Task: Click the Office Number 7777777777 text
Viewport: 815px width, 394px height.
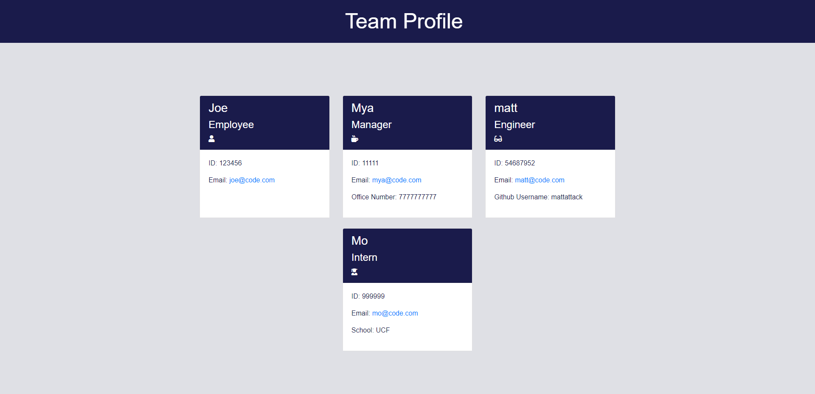Action: coord(393,197)
